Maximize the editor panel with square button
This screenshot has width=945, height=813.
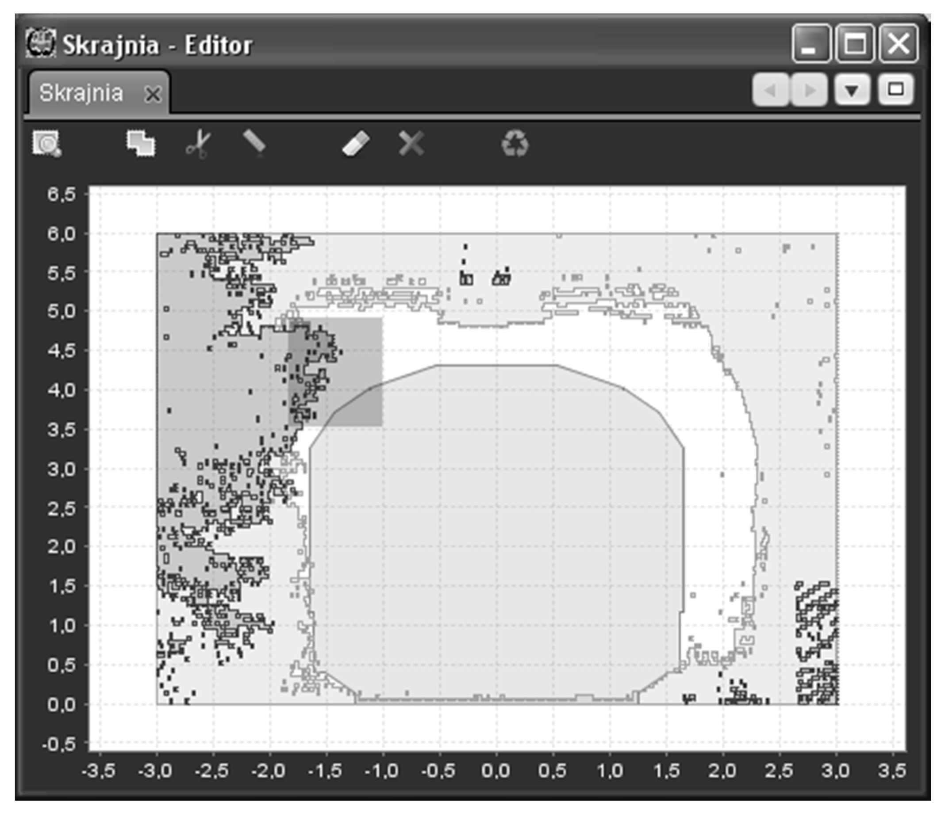click(896, 90)
